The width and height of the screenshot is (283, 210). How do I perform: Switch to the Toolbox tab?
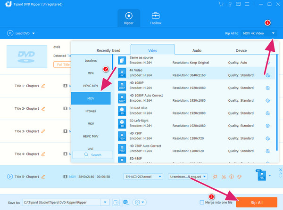[x=156, y=18]
